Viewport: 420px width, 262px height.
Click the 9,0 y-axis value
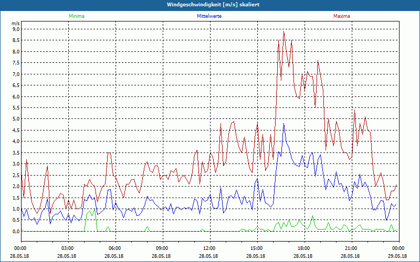coord(17,29)
